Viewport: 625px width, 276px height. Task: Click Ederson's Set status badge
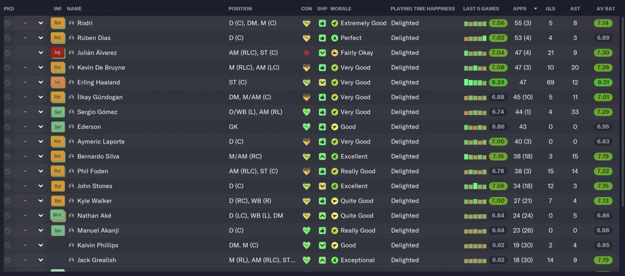[58, 127]
